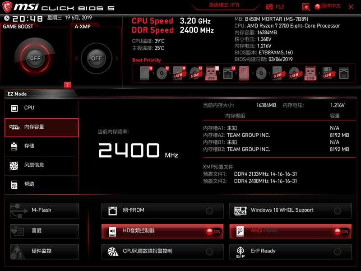Select the UEFI USB CD/DVD boot device
Viewport: 361px width, 271px height.
pyautogui.click(x=196, y=73)
